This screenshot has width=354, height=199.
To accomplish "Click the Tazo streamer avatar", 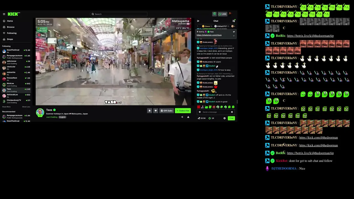I will pyautogui.click(x=40, y=112).
